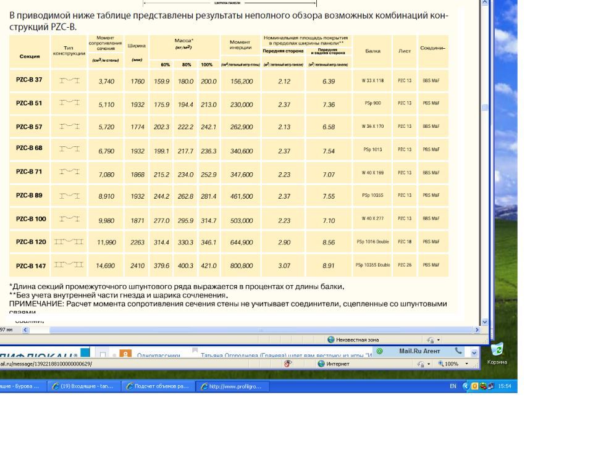
Task: Click the 644,900 moment of inertia value
Action: pos(242,243)
